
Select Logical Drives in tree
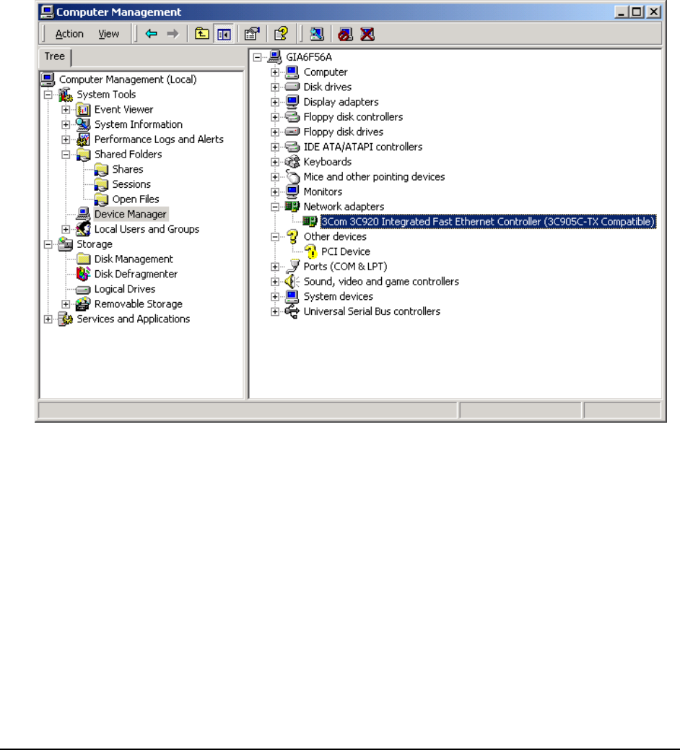pyautogui.click(x=125, y=289)
